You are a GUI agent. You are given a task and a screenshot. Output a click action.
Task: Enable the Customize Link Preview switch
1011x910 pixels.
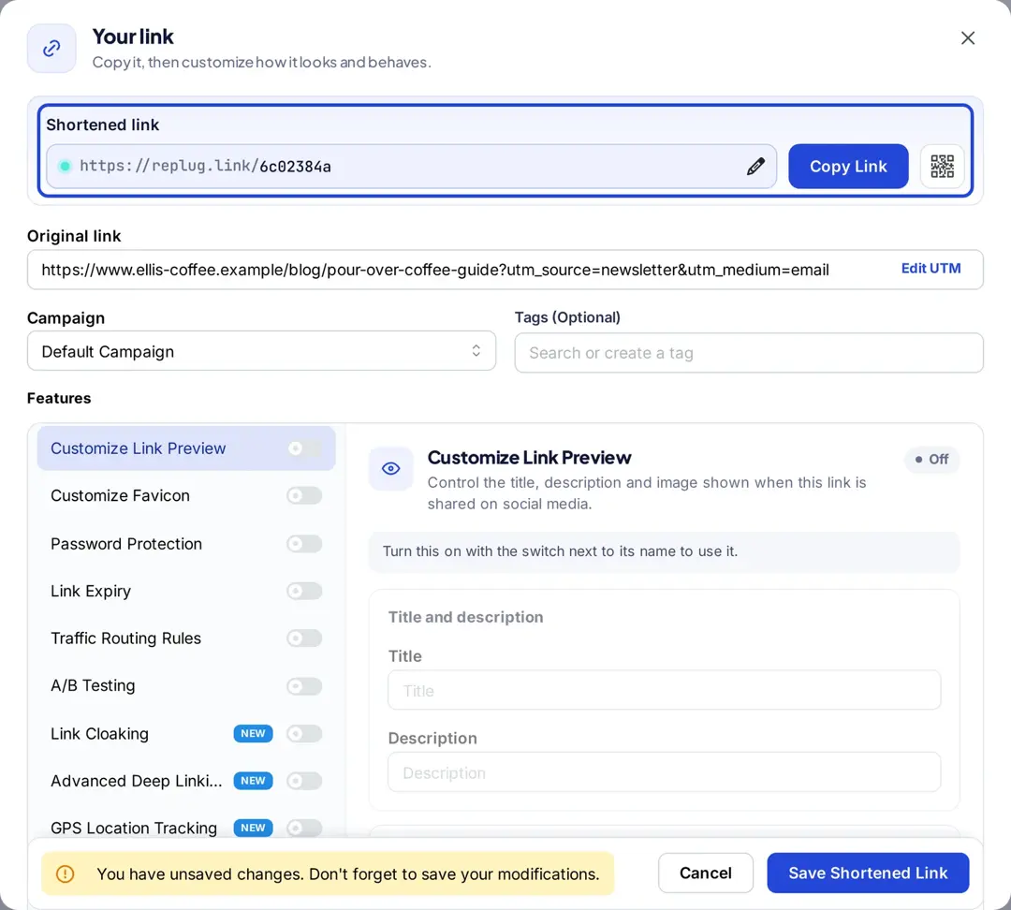click(304, 448)
